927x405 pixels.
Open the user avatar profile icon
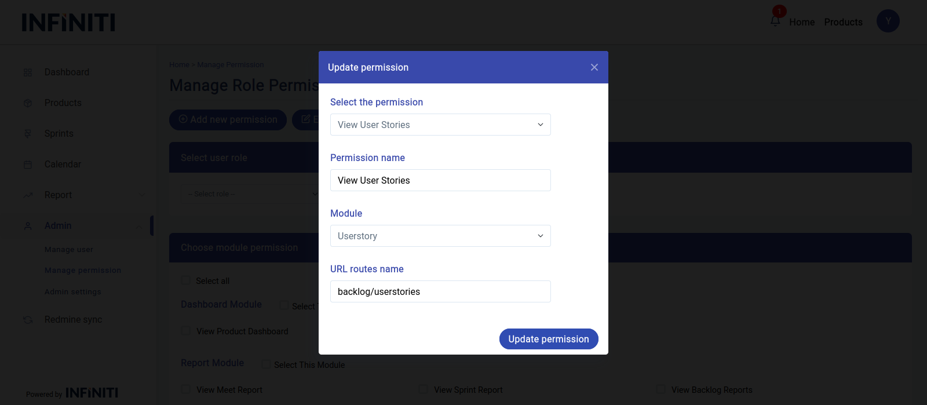[888, 21]
